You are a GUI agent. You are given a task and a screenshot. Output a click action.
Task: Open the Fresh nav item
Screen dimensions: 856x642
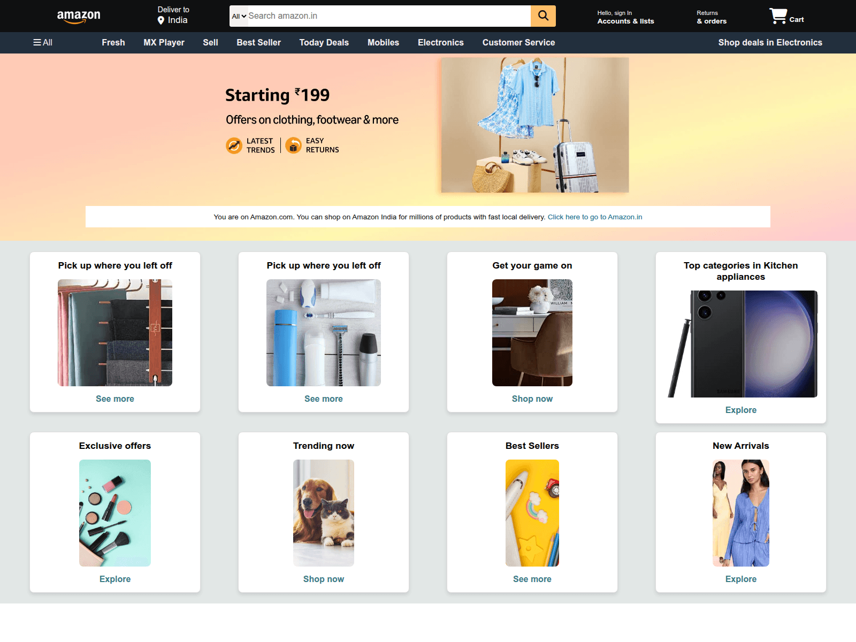113,43
